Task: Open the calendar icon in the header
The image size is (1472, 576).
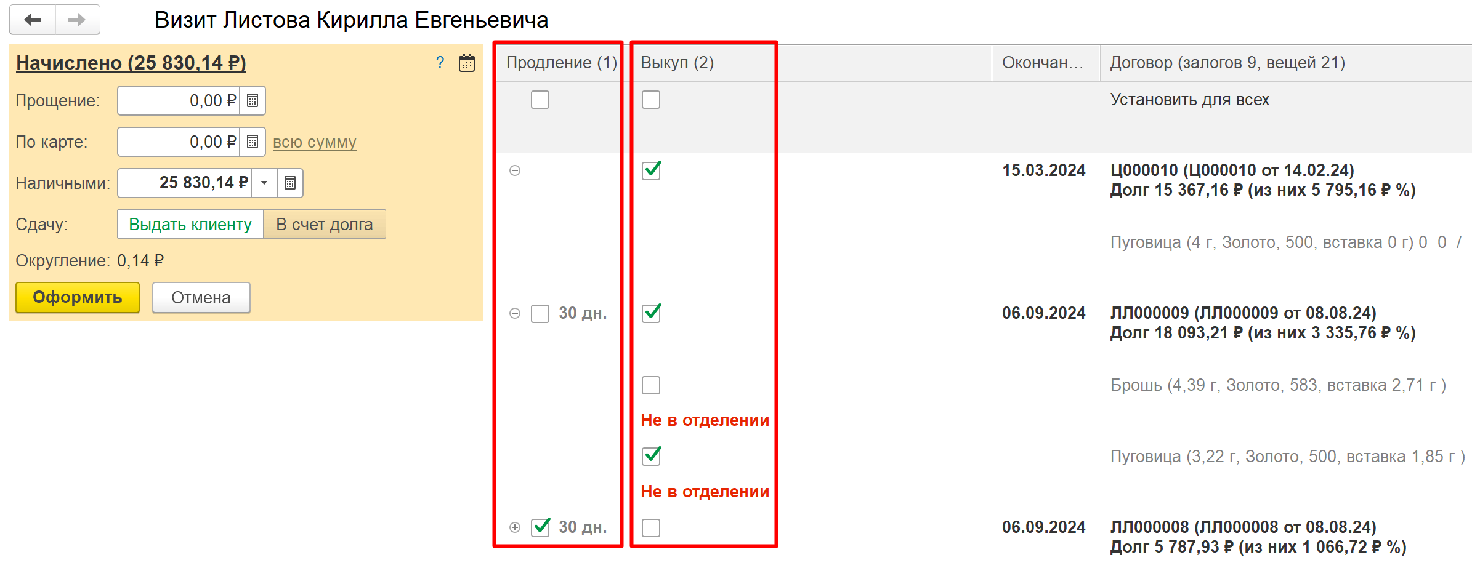Action: tap(467, 63)
